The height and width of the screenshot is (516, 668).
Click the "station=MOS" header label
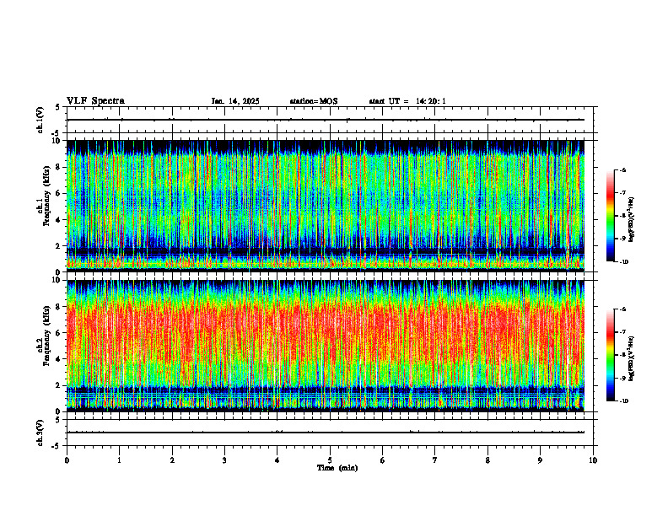coord(314,101)
